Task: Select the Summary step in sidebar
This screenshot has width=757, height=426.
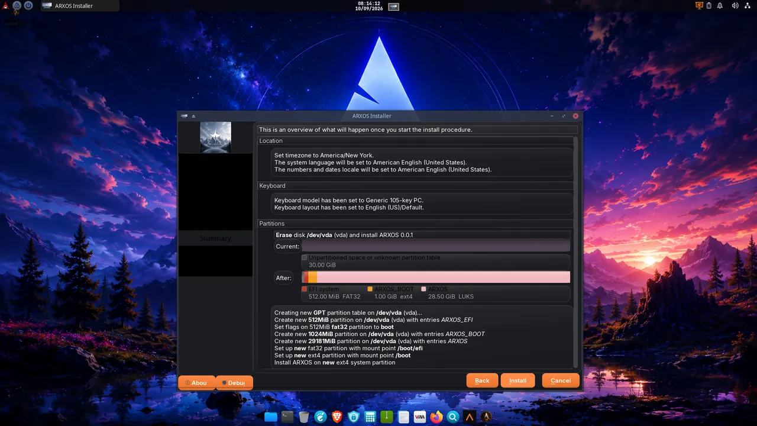Action: coord(215,238)
